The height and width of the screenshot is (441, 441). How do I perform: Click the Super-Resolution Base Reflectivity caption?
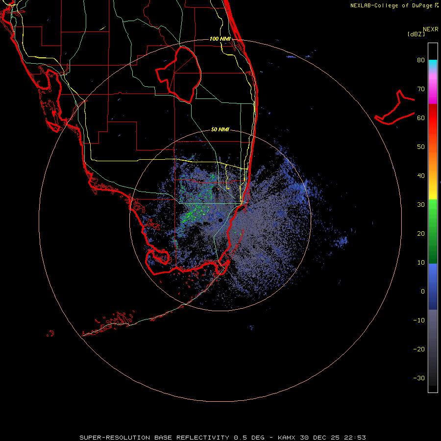click(x=222, y=438)
